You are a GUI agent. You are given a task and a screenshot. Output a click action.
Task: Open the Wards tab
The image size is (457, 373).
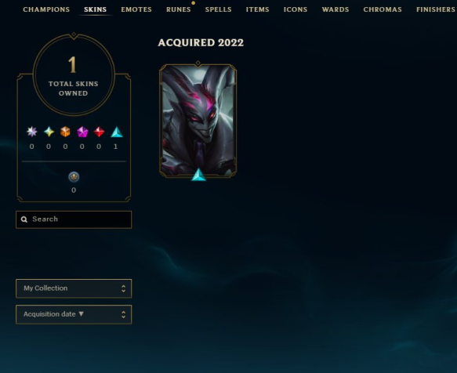coord(335,9)
